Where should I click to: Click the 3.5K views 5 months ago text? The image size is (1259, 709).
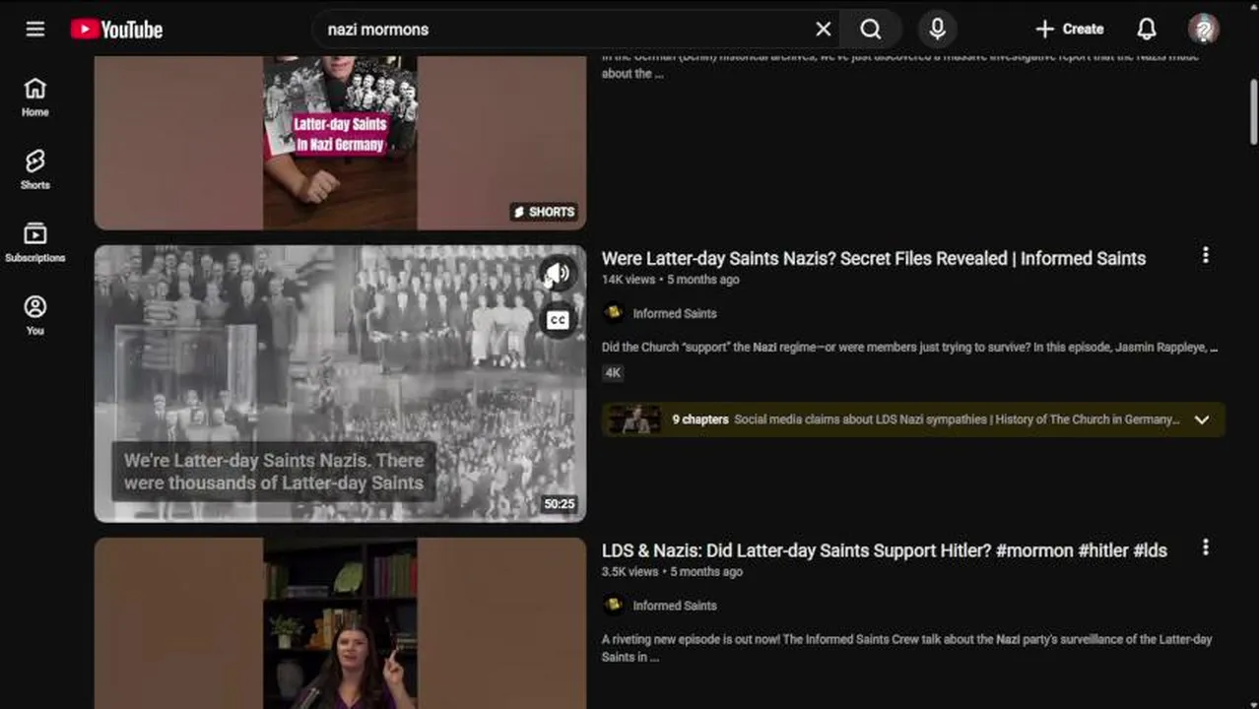click(672, 572)
